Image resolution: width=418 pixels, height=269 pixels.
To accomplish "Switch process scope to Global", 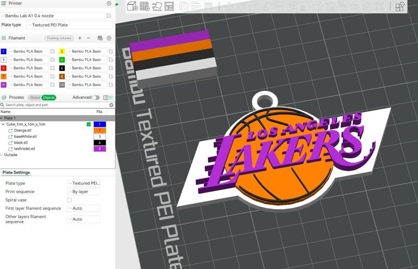I will point(35,98).
